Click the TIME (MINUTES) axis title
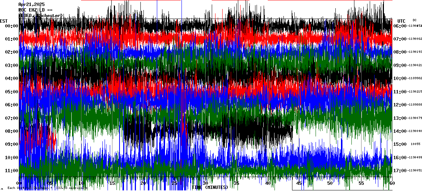Screen dimensions: 422x193 pos(210,187)
